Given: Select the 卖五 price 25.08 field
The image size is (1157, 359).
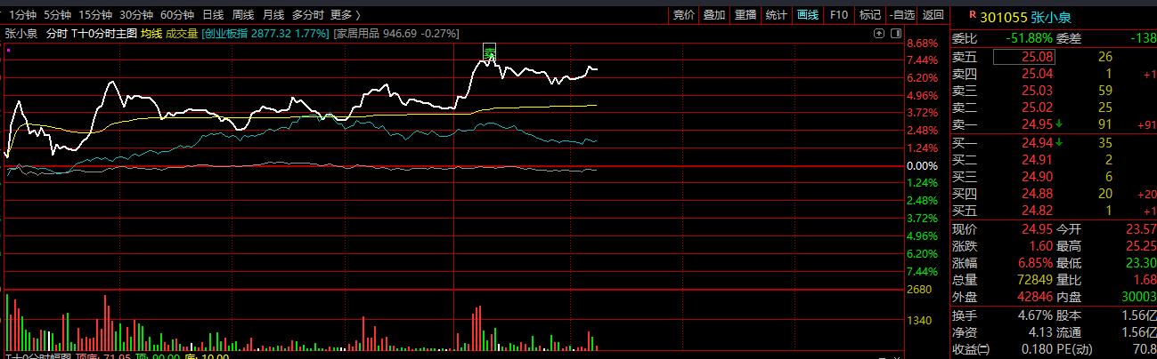Looking at the screenshot, I should pyautogui.click(x=1025, y=56).
